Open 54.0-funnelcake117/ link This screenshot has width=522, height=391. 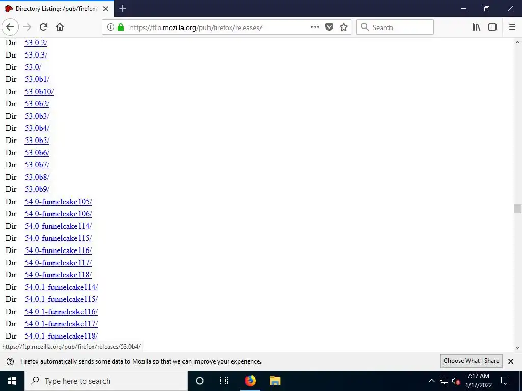point(58,263)
